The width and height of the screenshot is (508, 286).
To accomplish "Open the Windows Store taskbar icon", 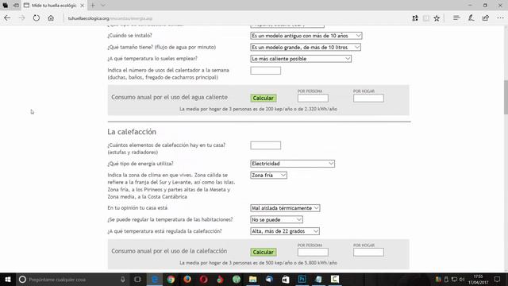I will point(286,280).
